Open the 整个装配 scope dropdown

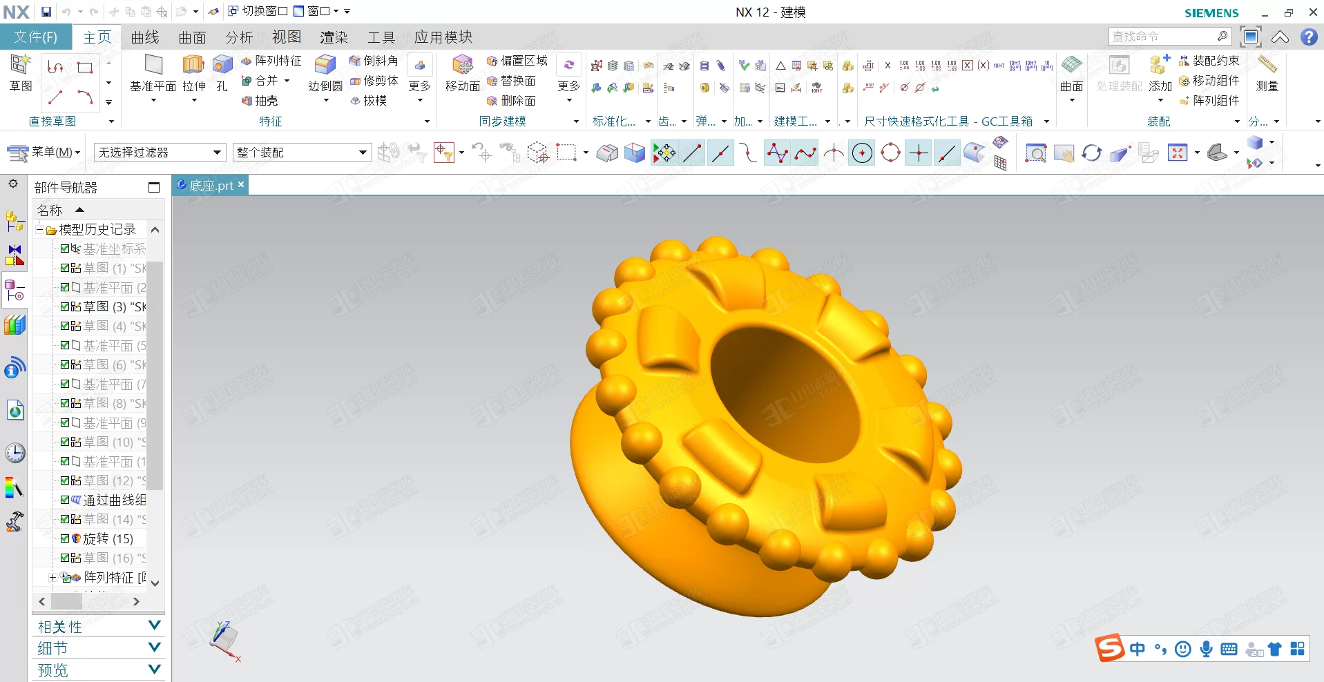coord(302,153)
